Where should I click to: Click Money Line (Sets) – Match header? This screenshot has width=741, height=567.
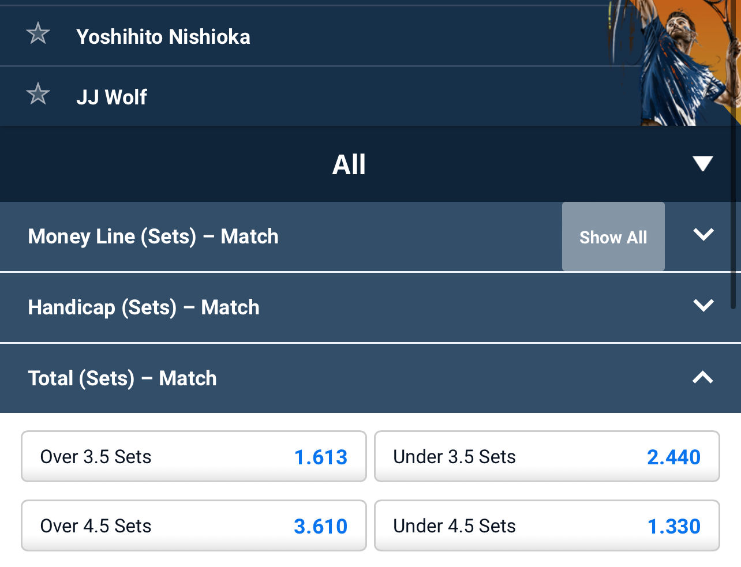point(153,236)
